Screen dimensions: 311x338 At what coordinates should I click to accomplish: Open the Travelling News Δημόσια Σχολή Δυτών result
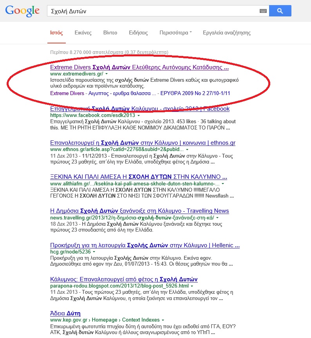click(x=139, y=211)
